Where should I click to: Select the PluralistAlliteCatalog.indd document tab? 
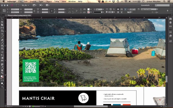tap(18, 15)
